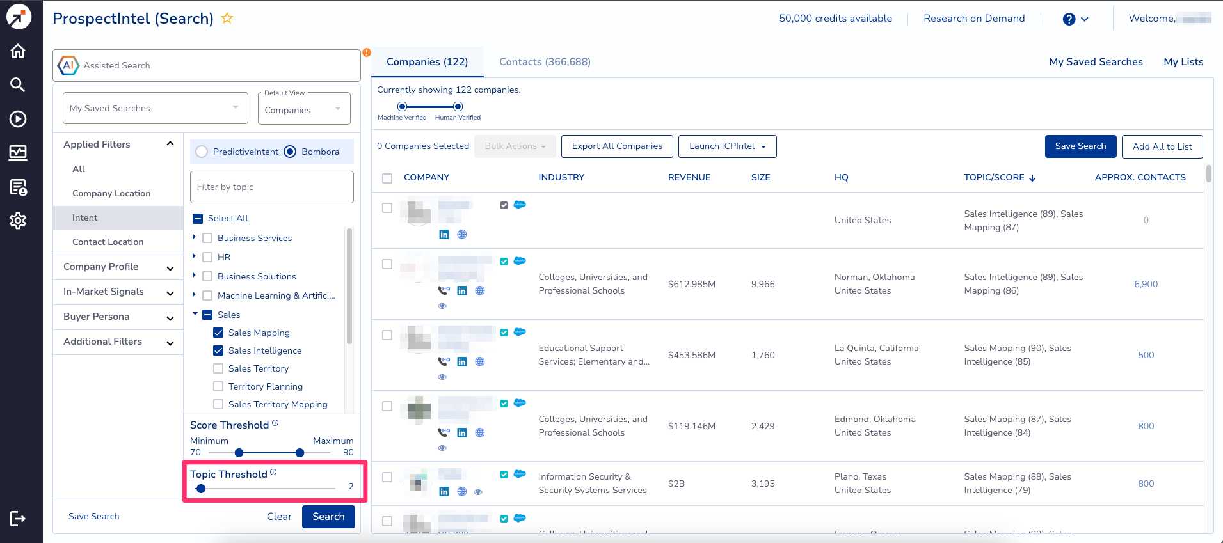The height and width of the screenshot is (543, 1223).
Task: Check the Sales Territory checkbox
Action: pos(218,368)
